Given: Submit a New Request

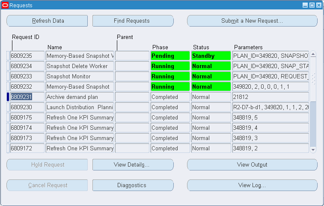Looking at the screenshot, I should coord(252,21).
